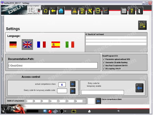Screen dimensions: 153x115
Task: Click the exit door icon in toolbar
Action: 139,11
